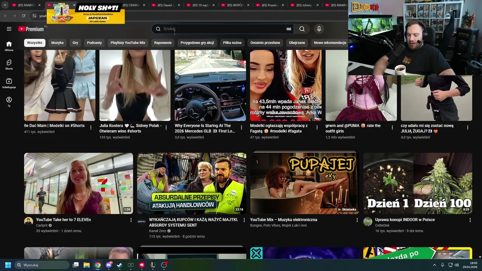The width and height of the screenshot is (482, 271).
Task: Open options for Ile Dać Mam short
Action: (x=91, y=128)
